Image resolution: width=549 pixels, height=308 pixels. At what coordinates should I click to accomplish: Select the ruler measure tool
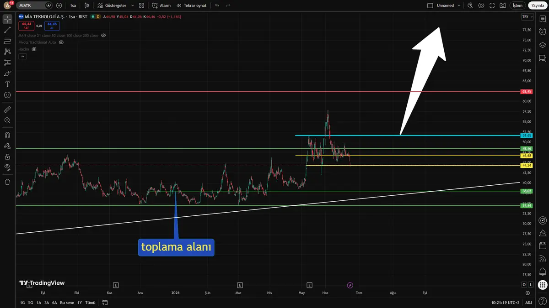click(x=7, y=110)
